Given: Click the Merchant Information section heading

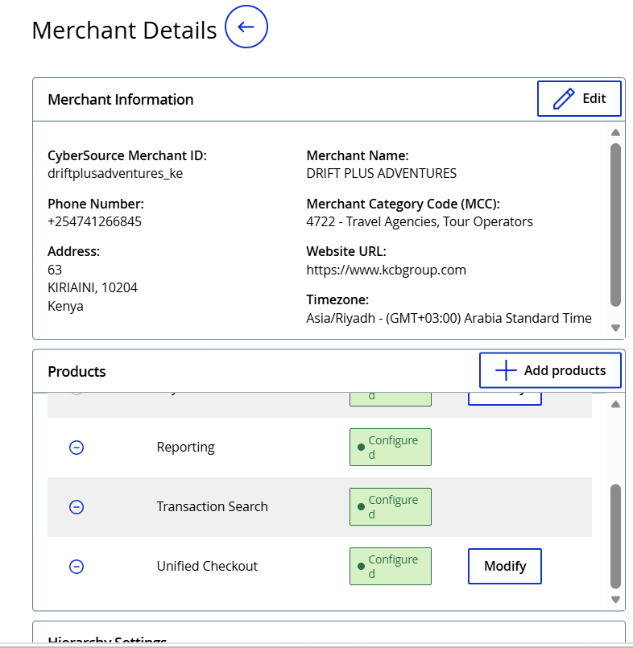Looking at the screenshot, I should [121, 100].
